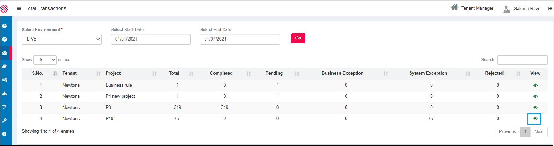554x146 pixels.
Task: View details for the Business rule project
Action: point(535,85)
